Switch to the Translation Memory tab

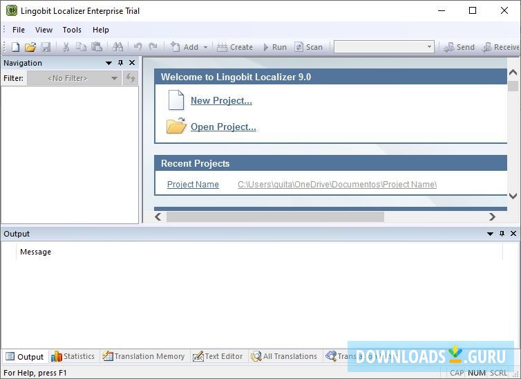pos(144,356)
